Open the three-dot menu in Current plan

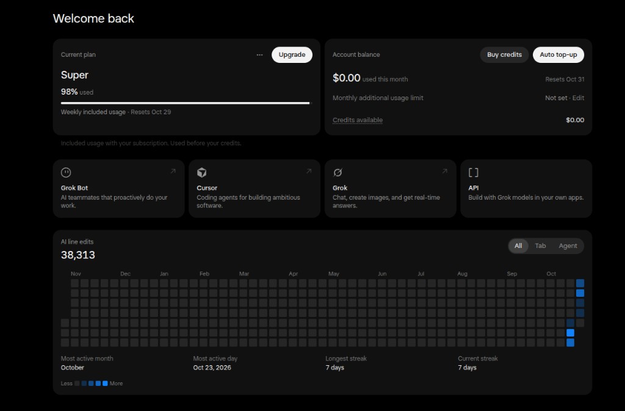(259, 55)
